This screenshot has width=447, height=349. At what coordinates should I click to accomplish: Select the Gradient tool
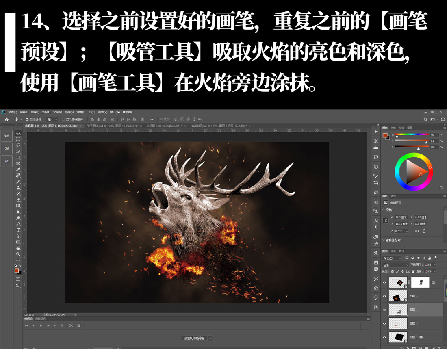[x=18, y=206]
